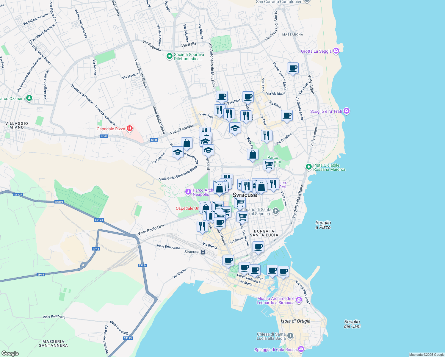Open the school marker below Viale Tica

tap(235, 129)
